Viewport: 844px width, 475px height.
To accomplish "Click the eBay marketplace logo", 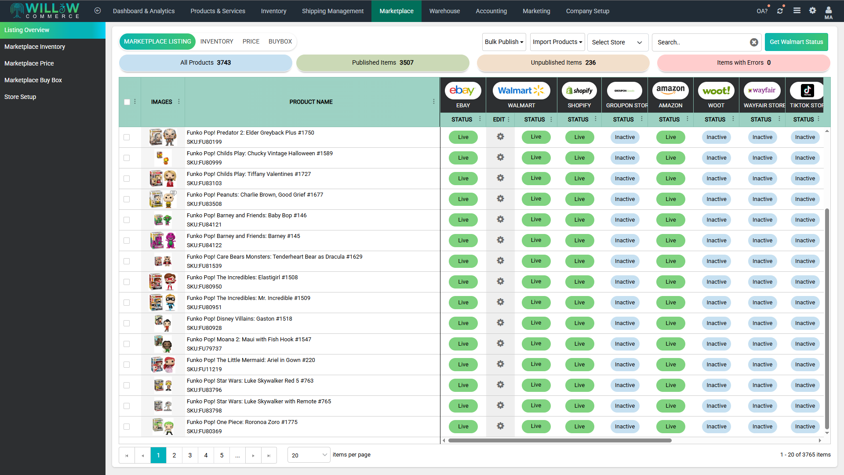I will coord(462,91).
